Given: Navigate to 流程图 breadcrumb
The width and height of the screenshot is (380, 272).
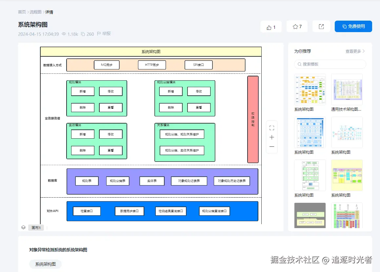Looking at the screenshot, I should (x=35, y=12).
